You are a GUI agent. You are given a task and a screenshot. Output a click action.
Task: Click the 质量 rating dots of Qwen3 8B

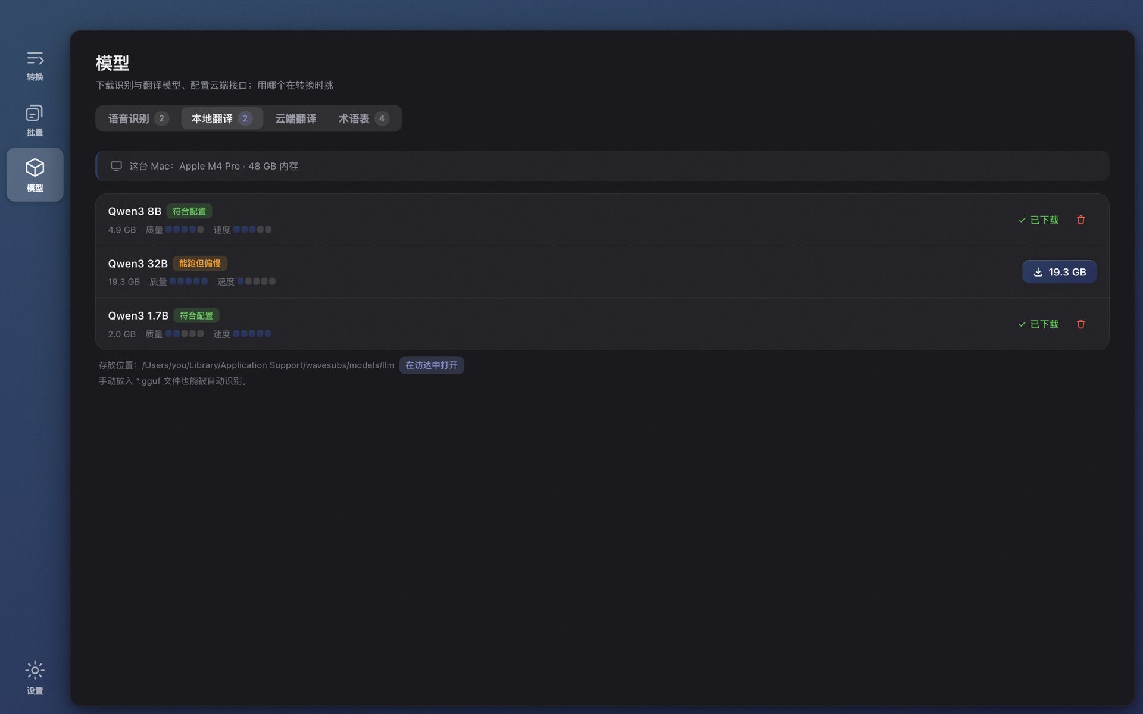pyautogui.click(x=185, y=230)
